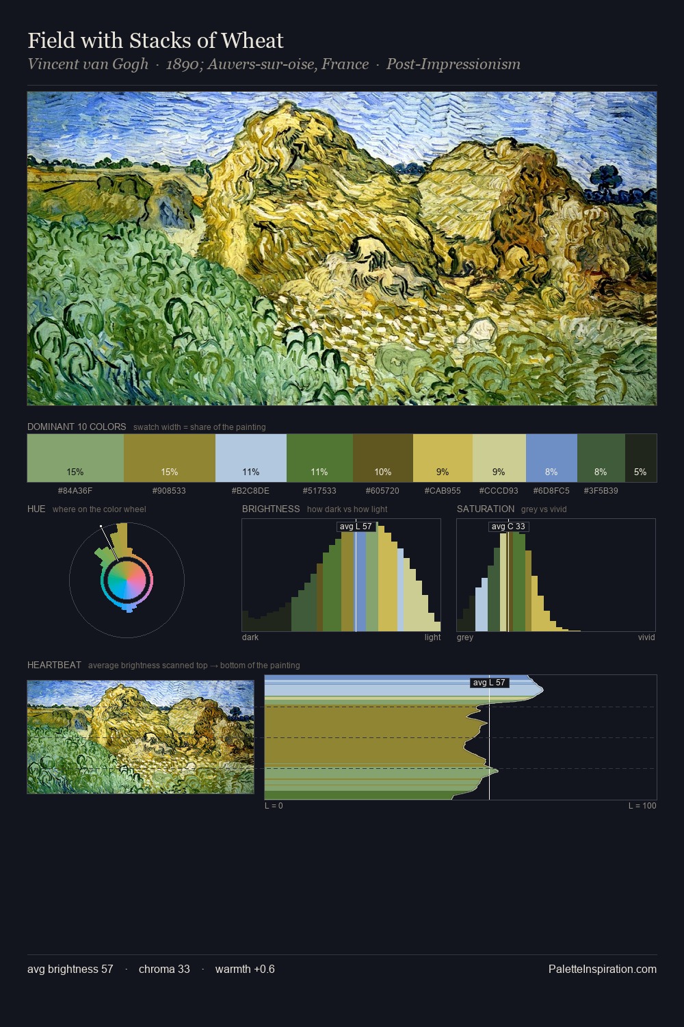Select the #908533 olive swatch

[170, 458]
